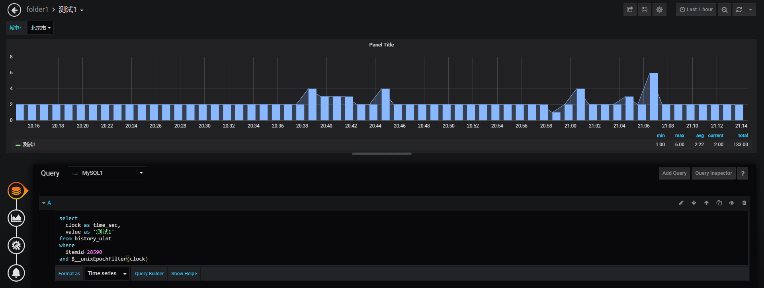The width and height of the screenshot is (764, 288).
Task: Open the Visualization tab chart icon
Action: [16, 218]
